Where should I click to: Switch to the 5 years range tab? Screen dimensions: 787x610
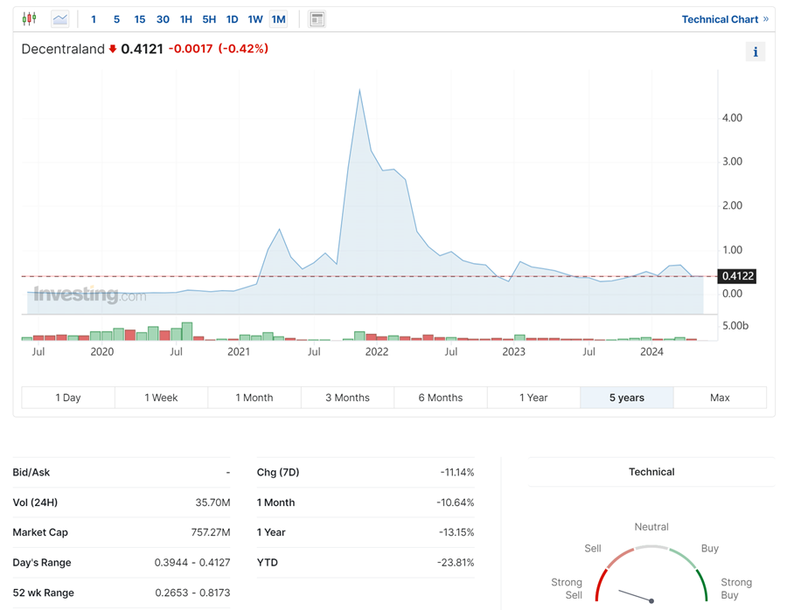[626, 398]
